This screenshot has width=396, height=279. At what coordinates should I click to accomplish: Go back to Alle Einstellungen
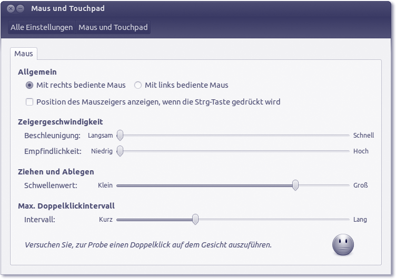[x=42, y=27]
